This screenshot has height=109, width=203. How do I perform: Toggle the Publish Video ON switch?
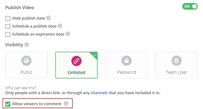(190, 6)
